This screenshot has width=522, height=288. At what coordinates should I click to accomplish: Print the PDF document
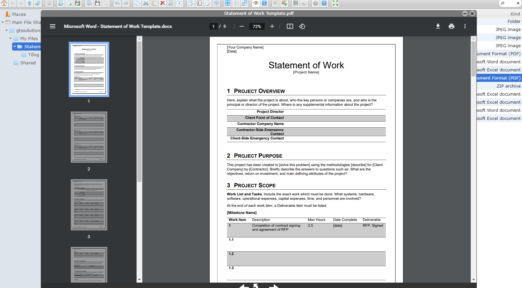[452, 26]
